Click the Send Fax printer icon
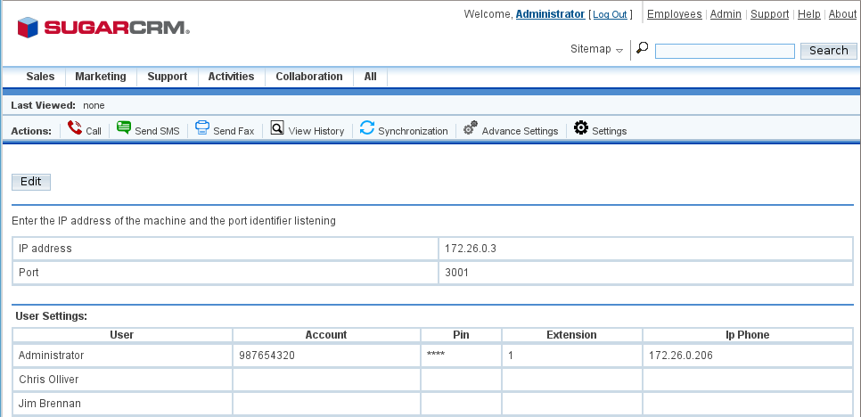 point(202,129)
